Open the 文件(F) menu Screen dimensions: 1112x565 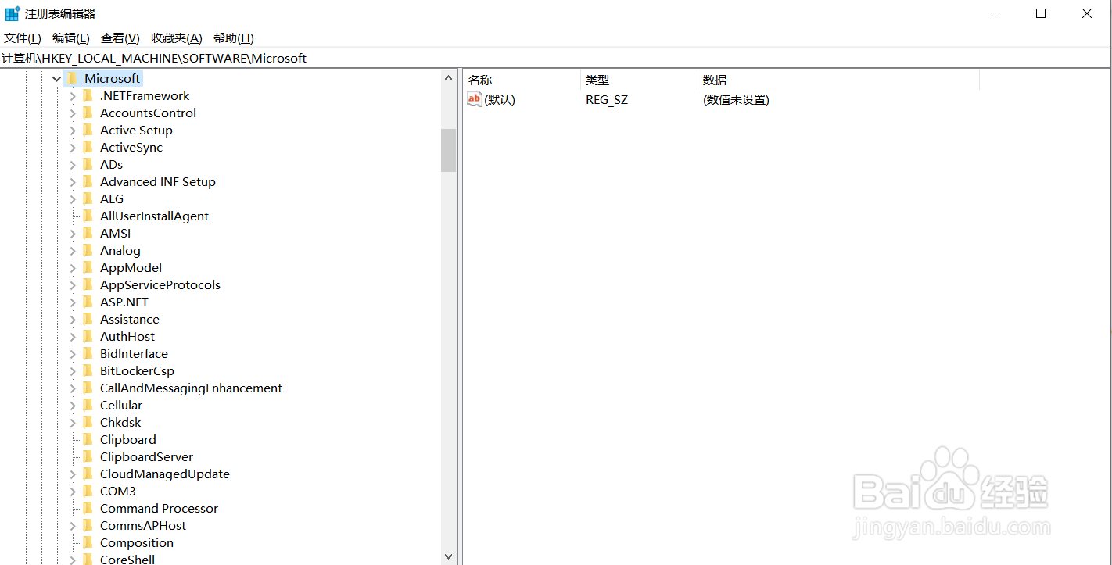23,38
